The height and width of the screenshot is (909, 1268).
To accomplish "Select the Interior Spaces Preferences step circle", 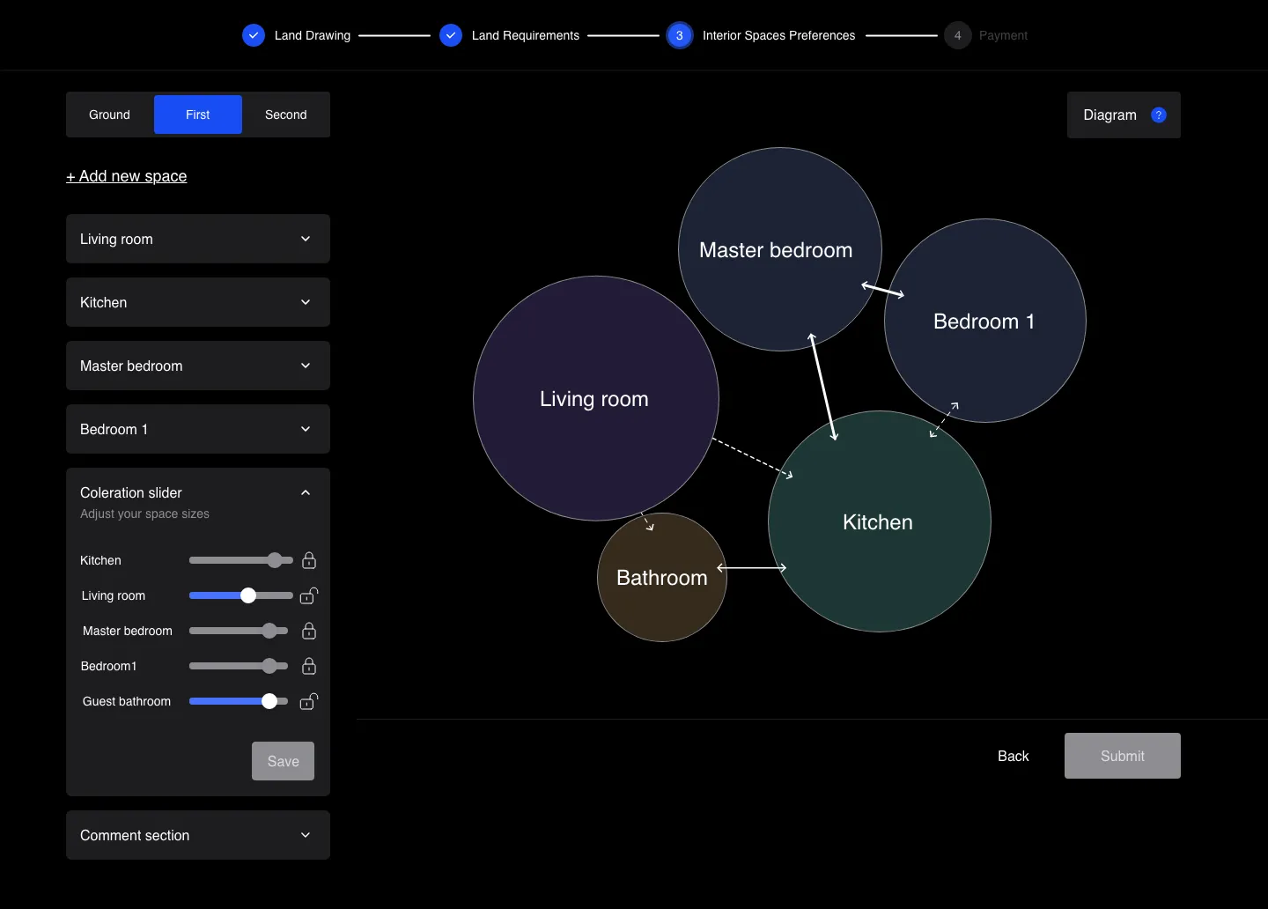I will coord(680,35).
